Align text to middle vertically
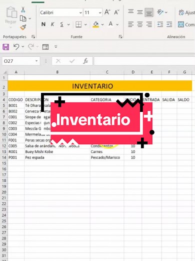Viewport: 195px width, 261px height. click(140, 12)
